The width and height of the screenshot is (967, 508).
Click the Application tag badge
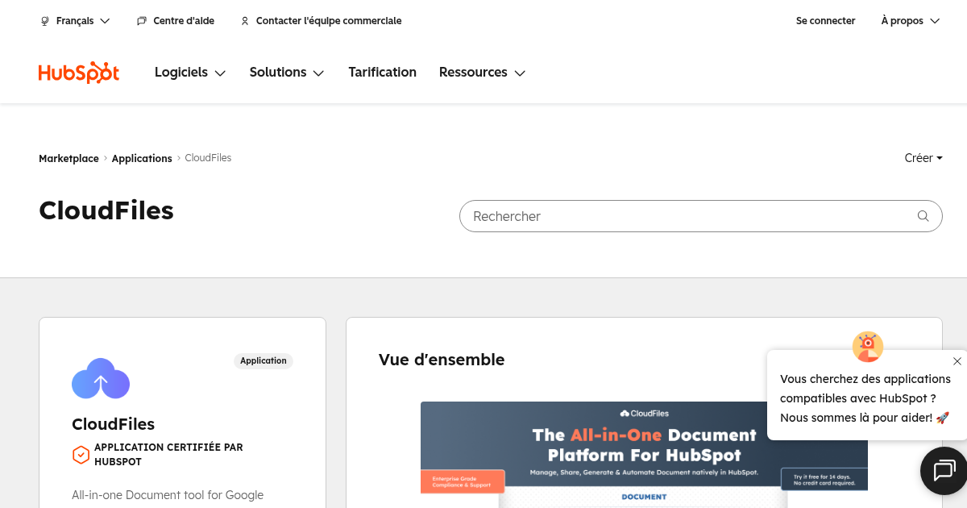tap(264, 361)
